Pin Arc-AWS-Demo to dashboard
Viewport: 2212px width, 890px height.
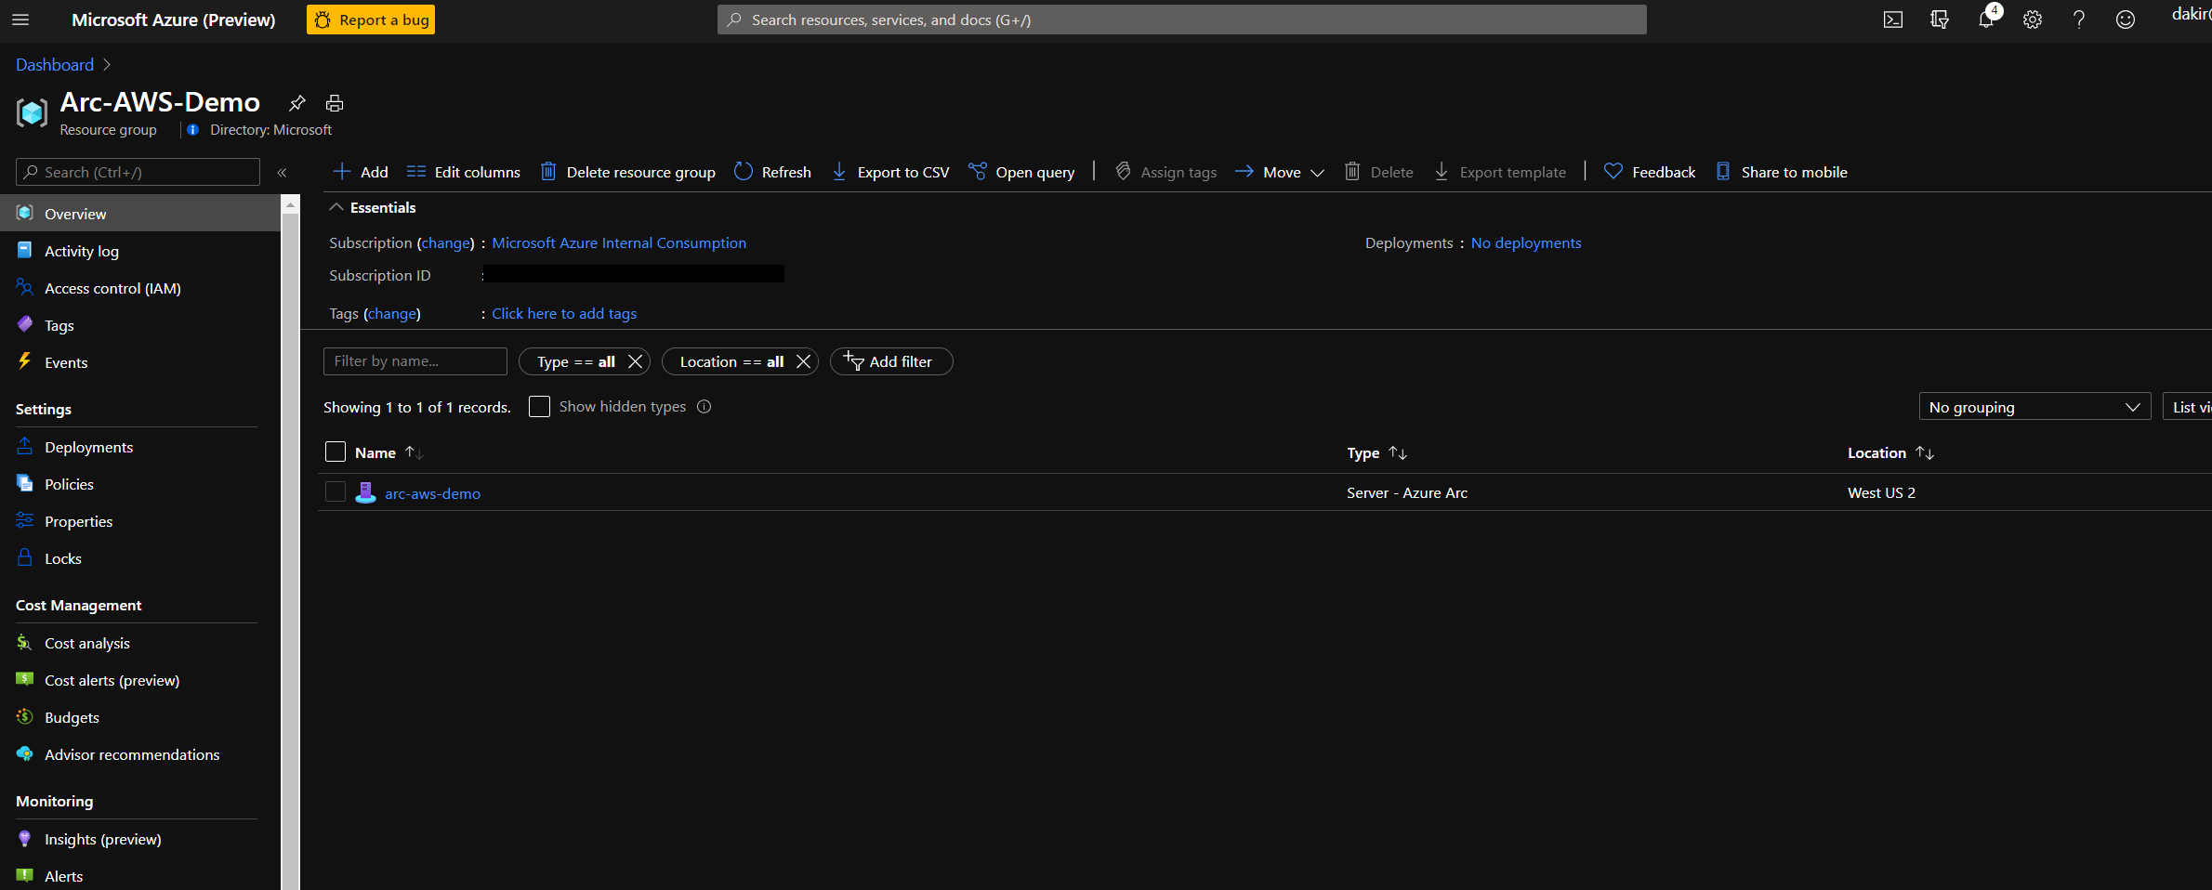point(296,103)
